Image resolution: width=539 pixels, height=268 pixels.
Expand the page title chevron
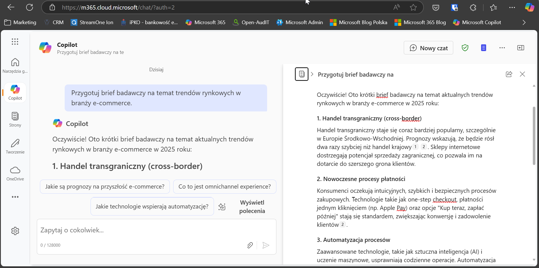pos(312,74)
